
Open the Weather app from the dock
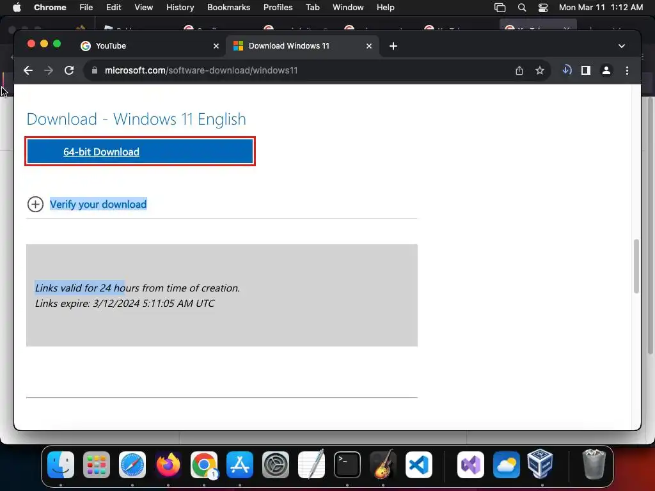[507, 465]
